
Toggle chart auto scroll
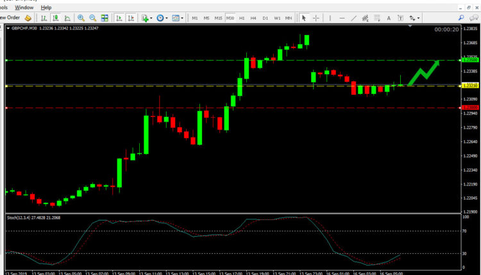tap(119, 18)
